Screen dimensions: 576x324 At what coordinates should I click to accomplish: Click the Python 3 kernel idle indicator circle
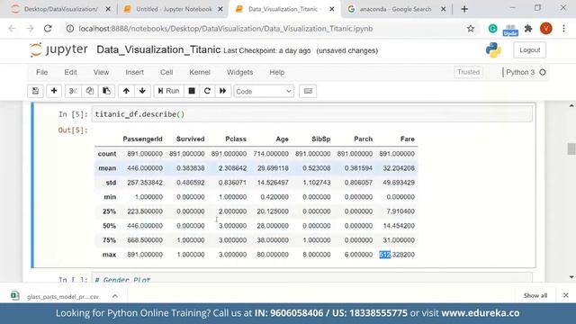(542, 72)
